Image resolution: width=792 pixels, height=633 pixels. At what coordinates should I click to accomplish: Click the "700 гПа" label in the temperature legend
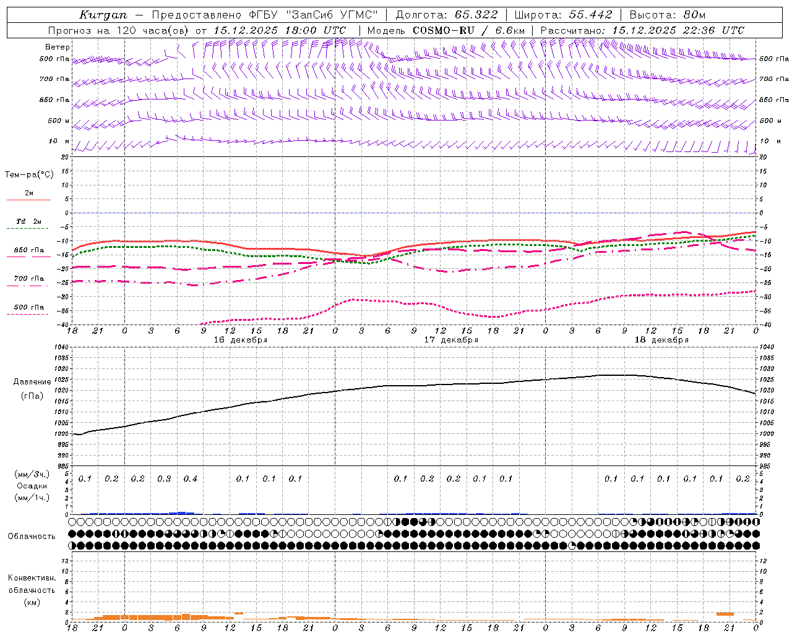point(28,278)
